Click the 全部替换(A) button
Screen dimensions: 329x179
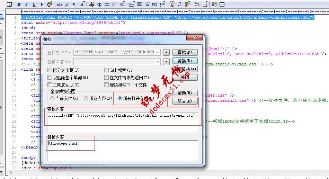click(x=185, y=69)
